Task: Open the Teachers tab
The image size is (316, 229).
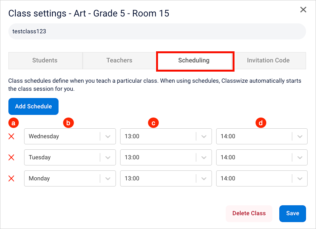Action: point(119,61)
